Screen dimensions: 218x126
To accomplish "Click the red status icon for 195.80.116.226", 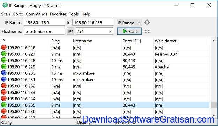I will coord(4,47).
